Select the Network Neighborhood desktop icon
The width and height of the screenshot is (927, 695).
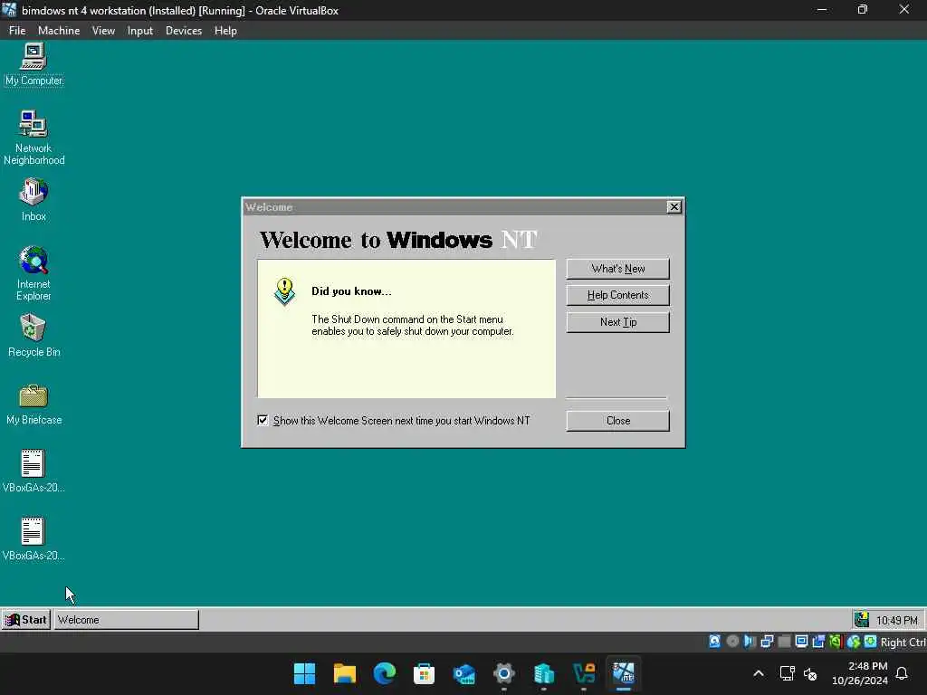coord(33,138)
